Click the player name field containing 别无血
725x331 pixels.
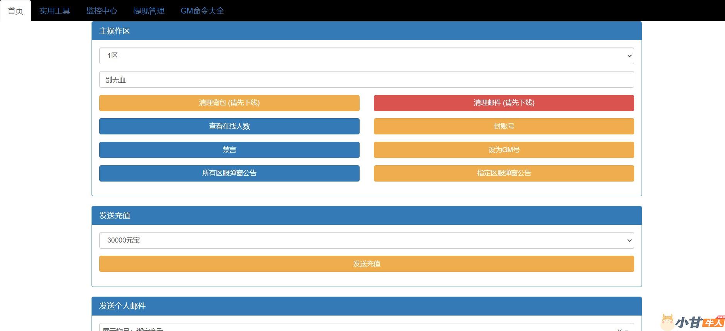pyautogui.click(x=366, y=80)
